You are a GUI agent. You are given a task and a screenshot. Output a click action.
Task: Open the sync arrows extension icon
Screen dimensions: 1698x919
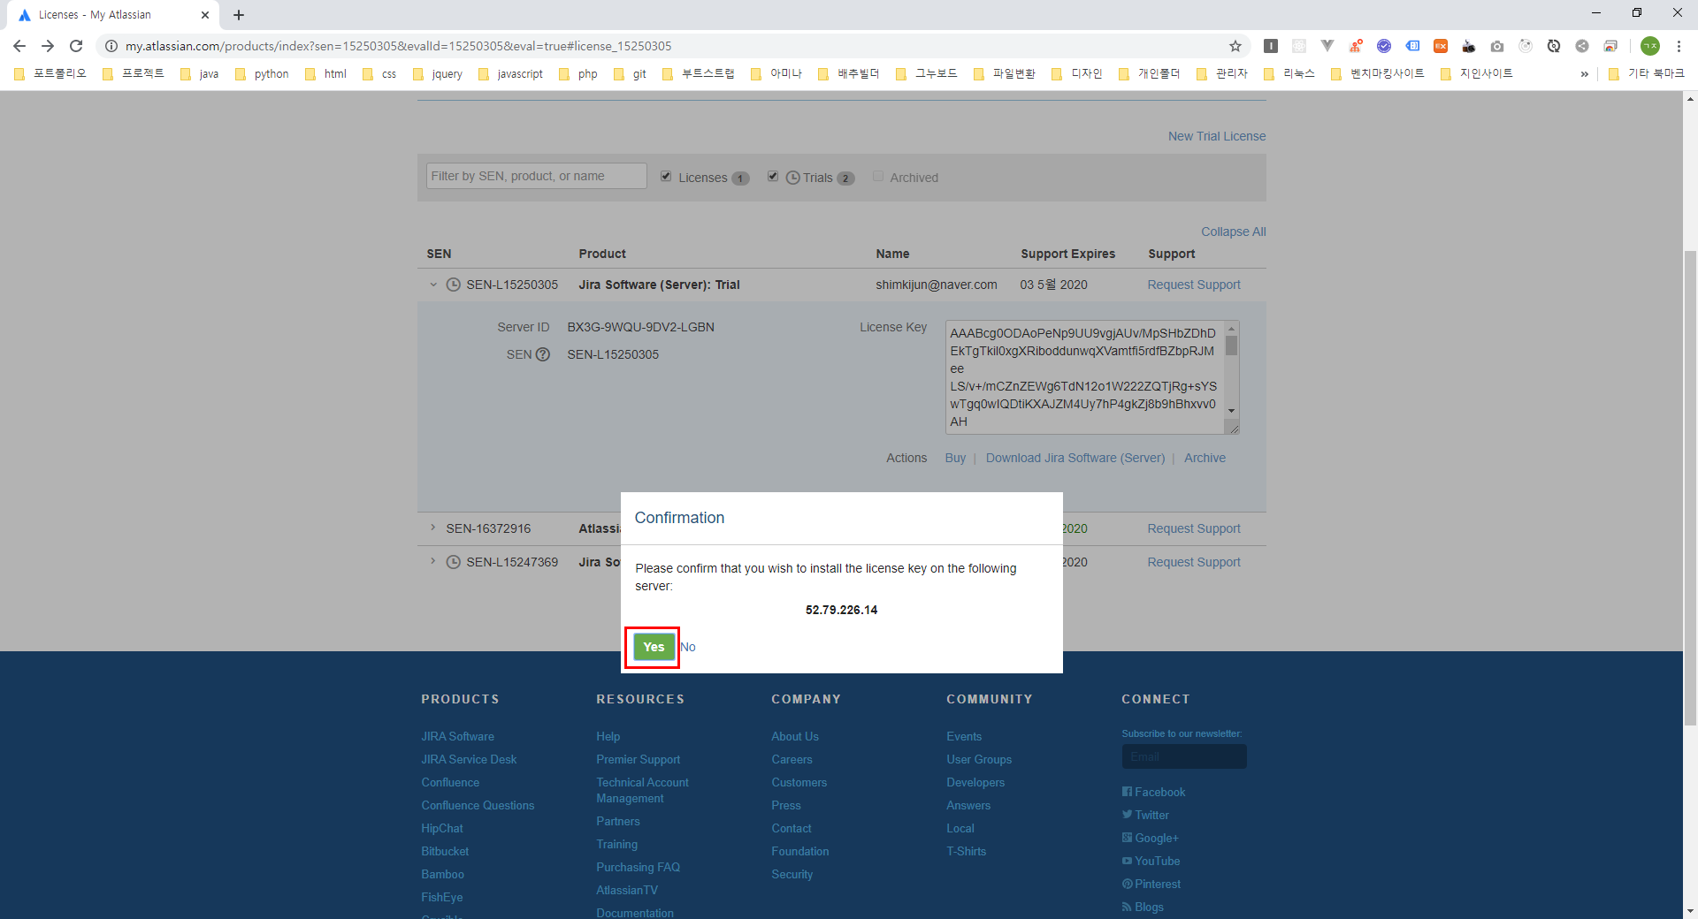click(1554, 46)
